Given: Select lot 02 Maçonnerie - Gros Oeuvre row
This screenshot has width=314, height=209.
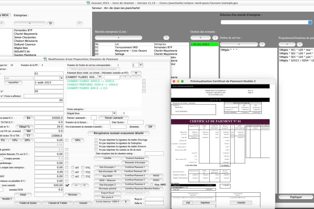Looking at the screenshot, I should tap(142, 51).
